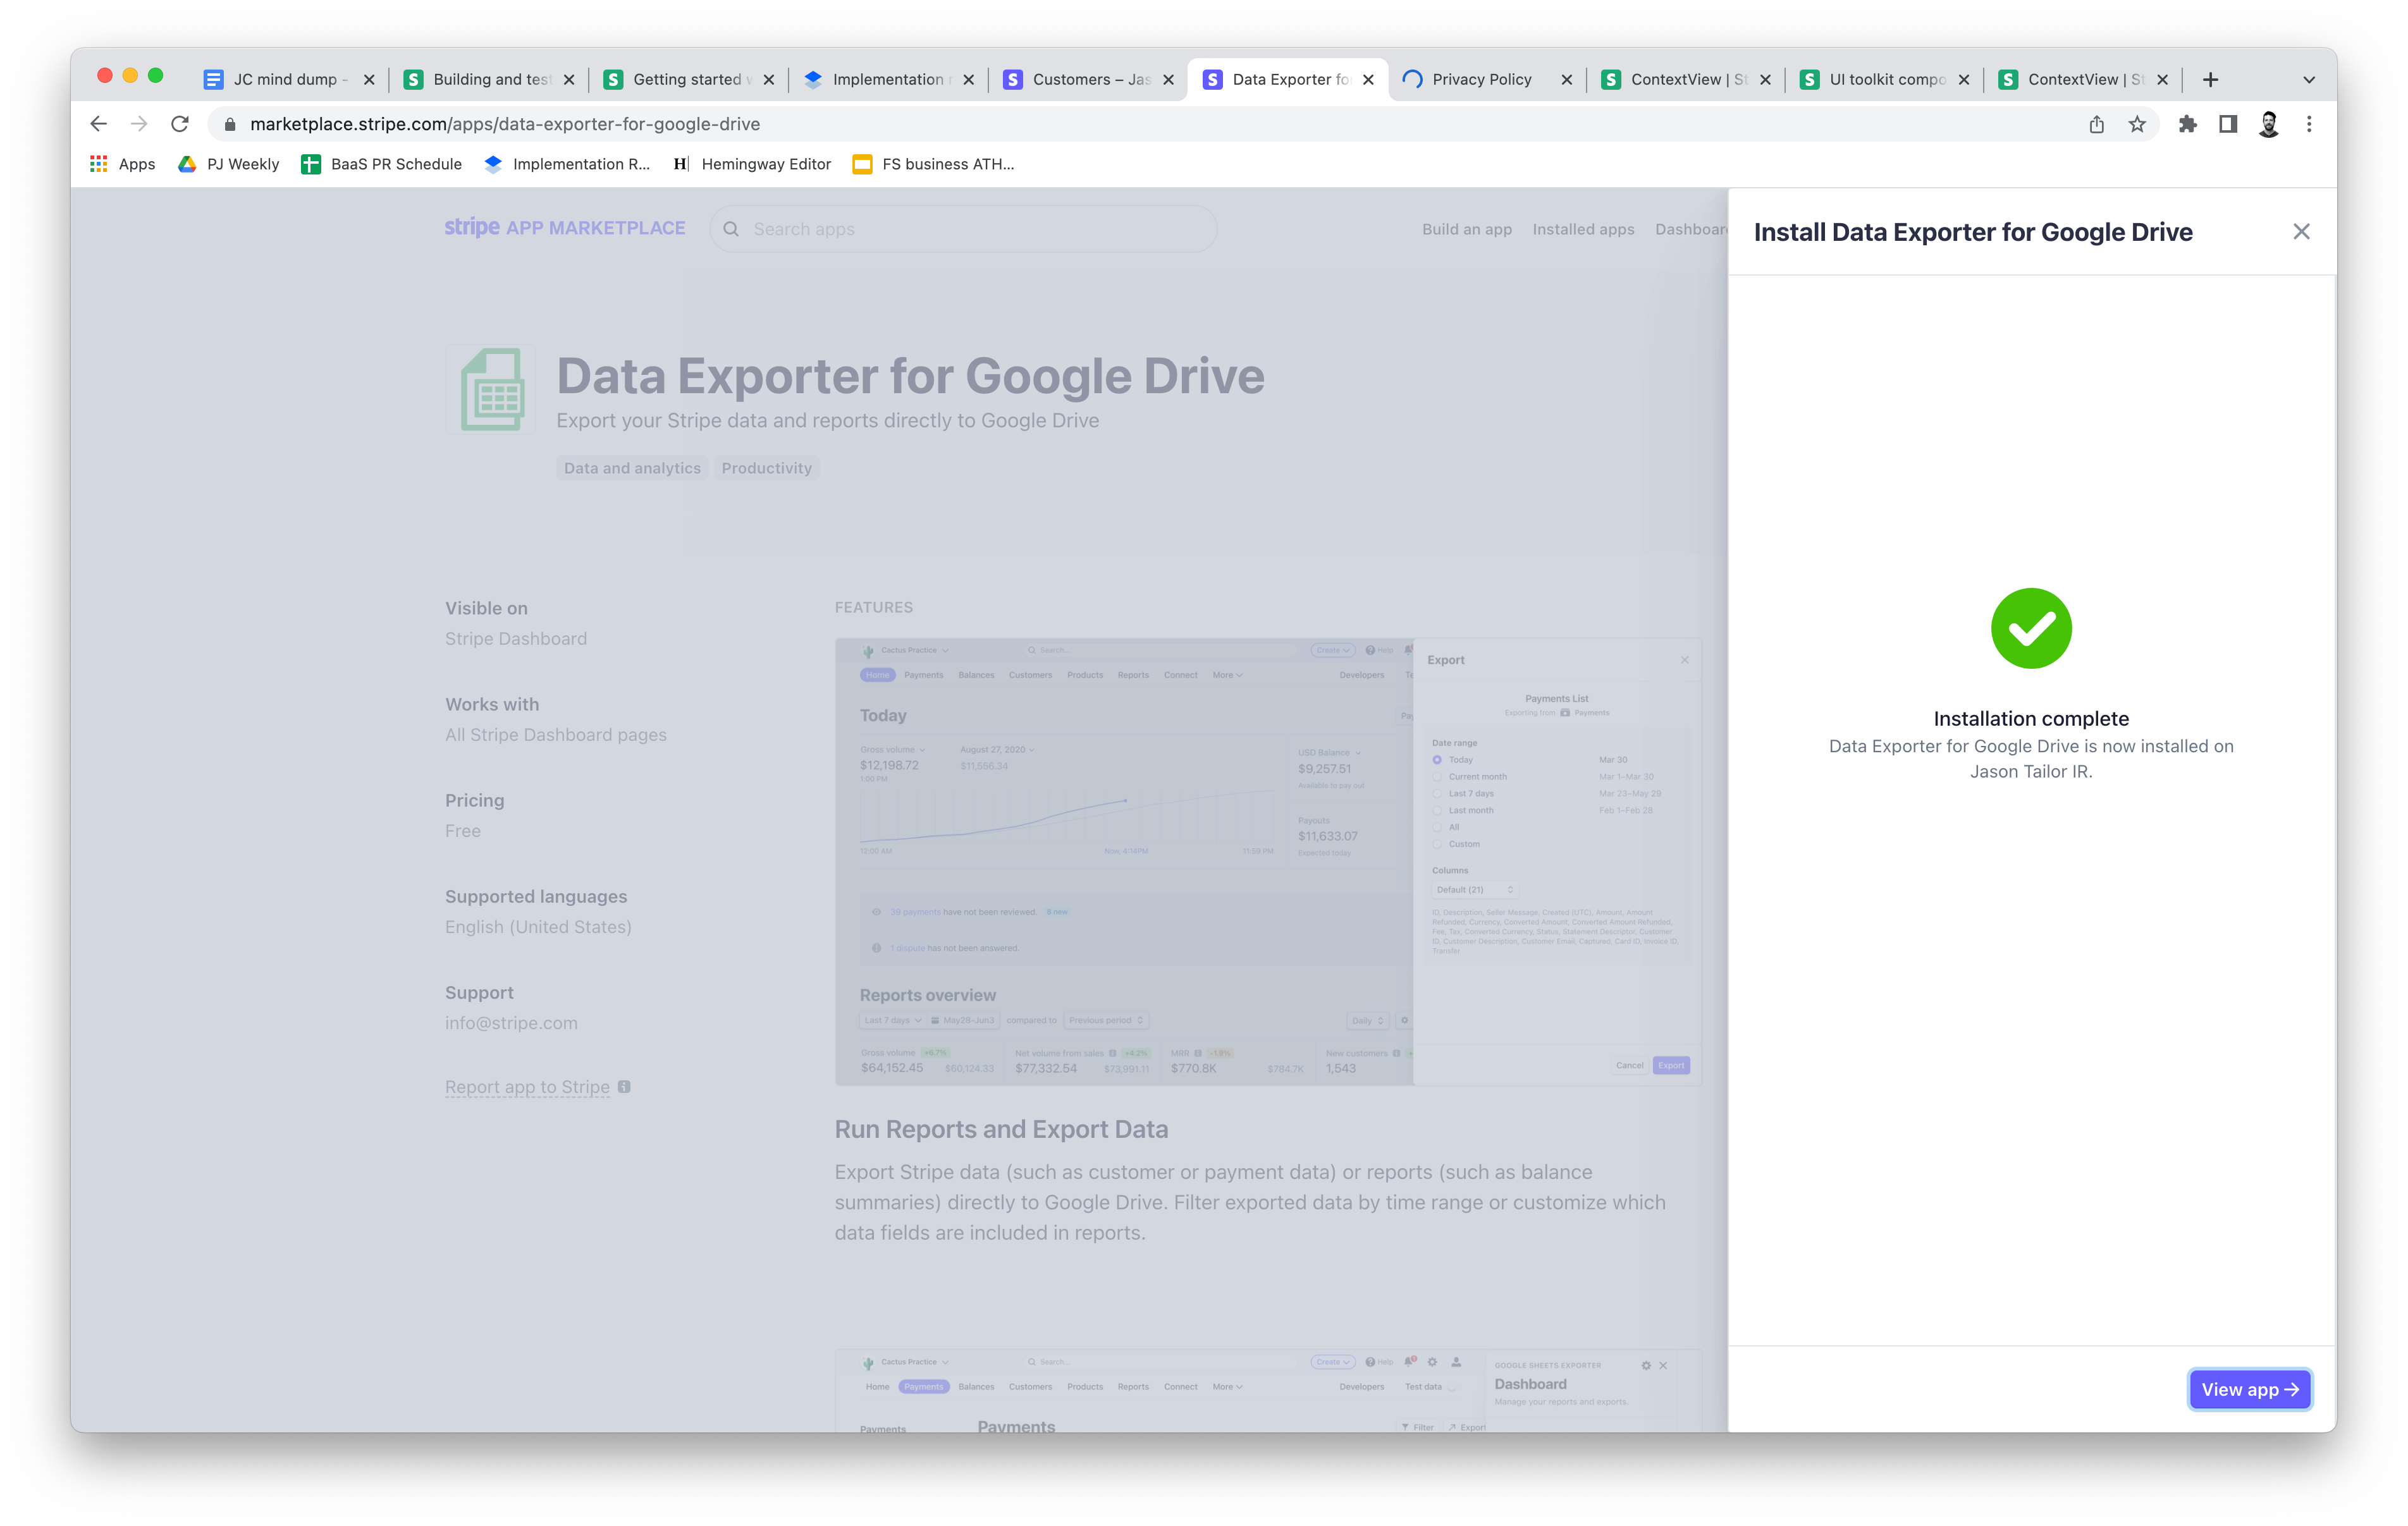This screenshot has height=1526, width=2408.
Task: Click the browser back arrow
Action: coord(98,124)
